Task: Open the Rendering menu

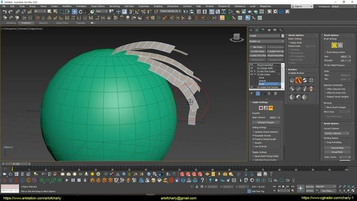Action: tap(114, 6)
